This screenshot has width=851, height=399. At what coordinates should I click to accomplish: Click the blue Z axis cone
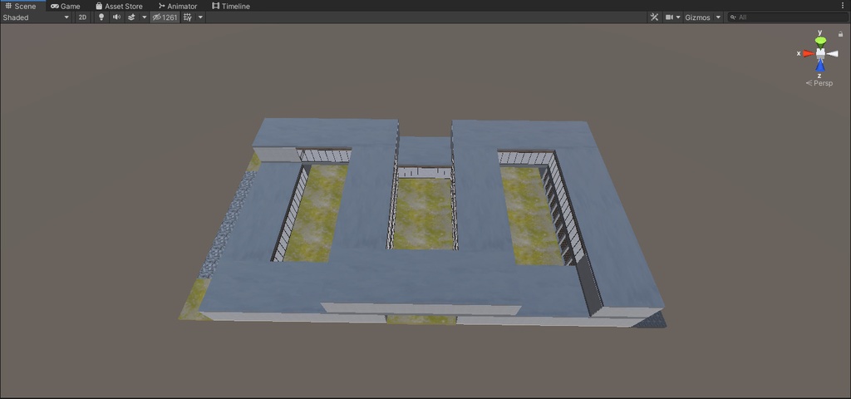(x=820, y=65)
